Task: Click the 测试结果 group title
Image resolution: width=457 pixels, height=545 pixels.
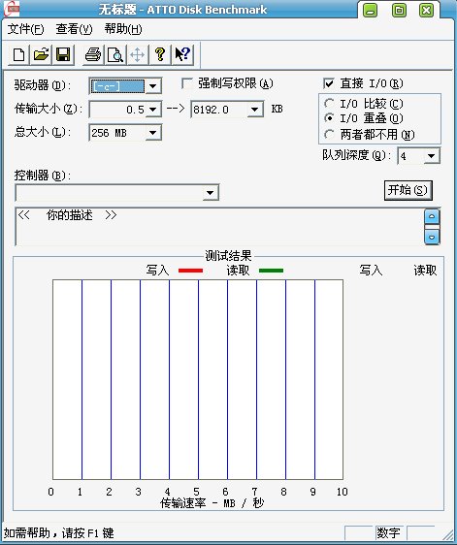Action: 228,256
